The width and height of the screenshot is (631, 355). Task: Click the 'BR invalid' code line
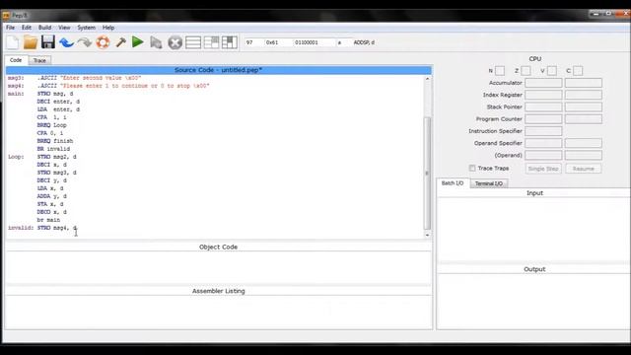[53, 149]
